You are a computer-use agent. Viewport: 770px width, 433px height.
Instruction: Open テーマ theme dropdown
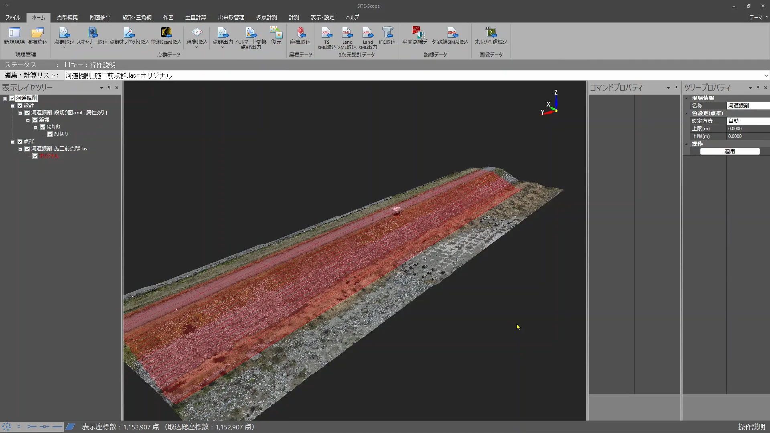(758, 17)
